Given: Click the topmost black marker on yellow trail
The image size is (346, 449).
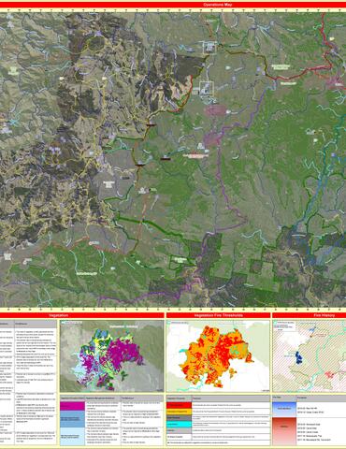Looking at the screenshot, I should [x=151, y=124].
